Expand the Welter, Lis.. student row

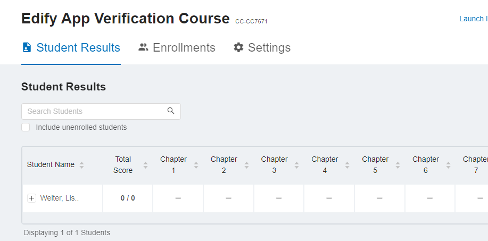coord(31,198)
